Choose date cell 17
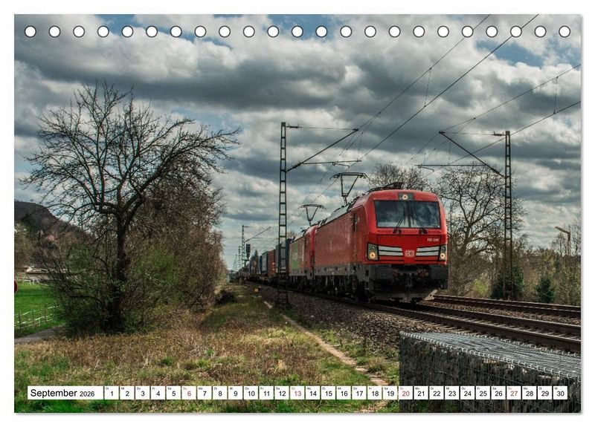The width and height of the screenshot is (595, 427). [359, 393]
